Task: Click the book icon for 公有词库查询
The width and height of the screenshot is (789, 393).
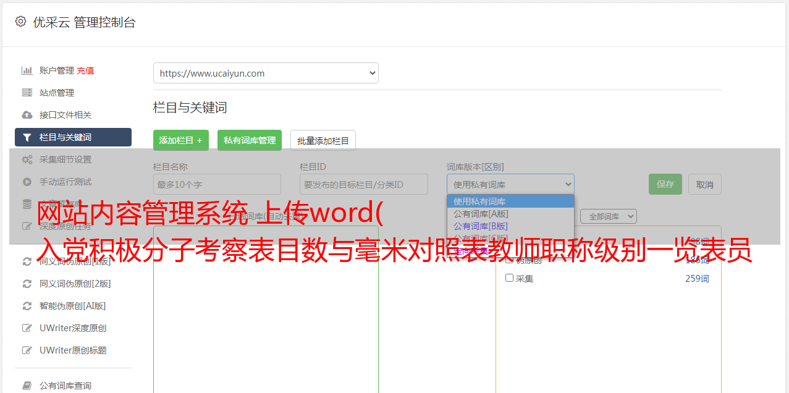Action: pos(27,386)
